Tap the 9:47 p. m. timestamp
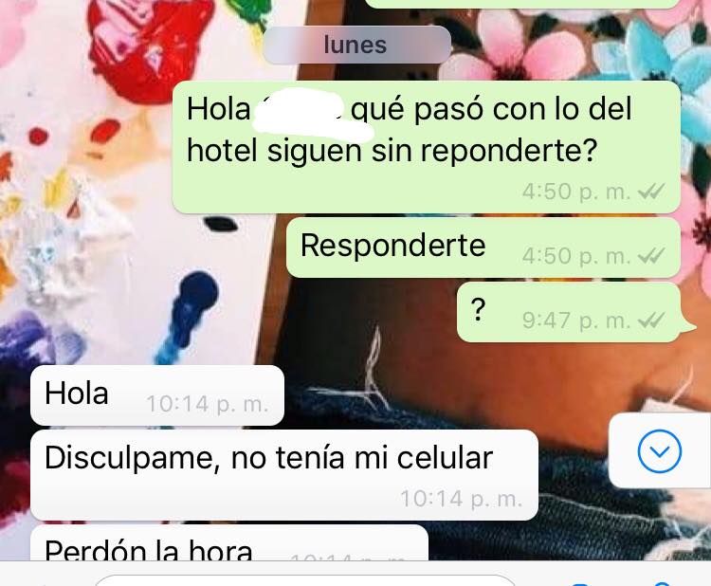The width and height of the screenshot is (711, 586). coord(576,320)
